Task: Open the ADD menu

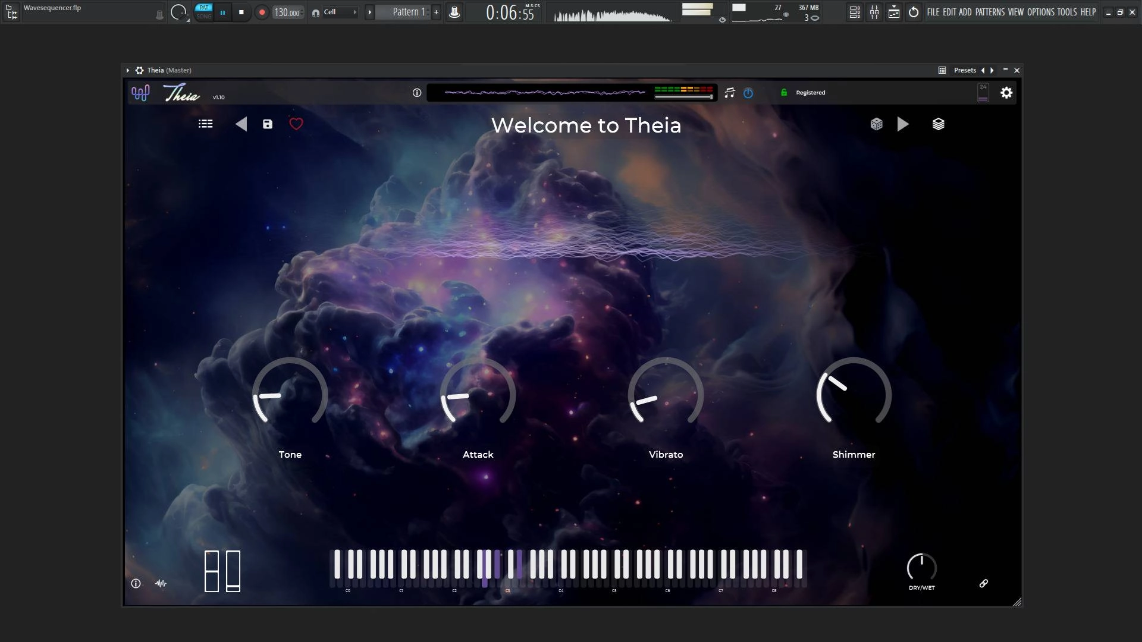Action: [965, 12]
